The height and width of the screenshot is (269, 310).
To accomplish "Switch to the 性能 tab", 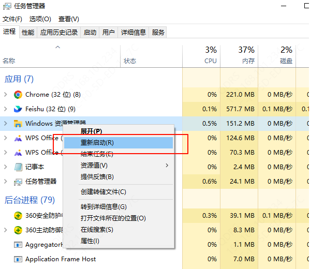I will (28, 32).
